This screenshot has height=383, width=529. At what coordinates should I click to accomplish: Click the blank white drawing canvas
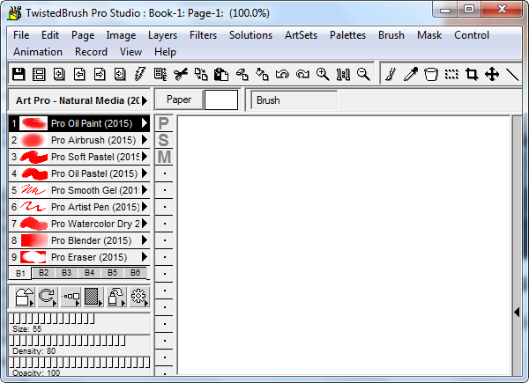pyautogui.click(x=344, y=246)
